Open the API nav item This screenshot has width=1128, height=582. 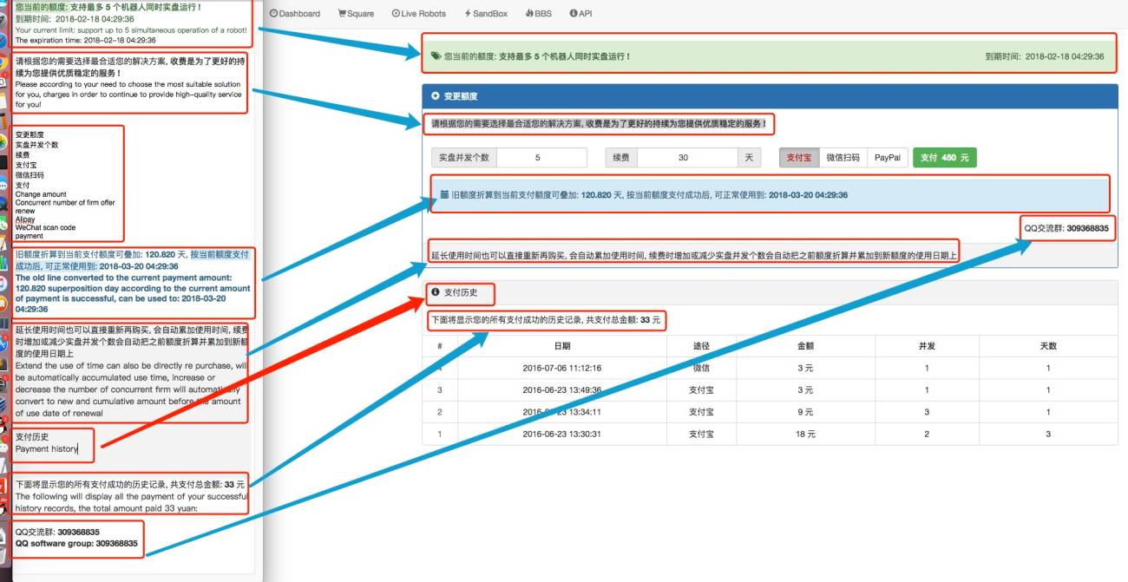point(580,14)
